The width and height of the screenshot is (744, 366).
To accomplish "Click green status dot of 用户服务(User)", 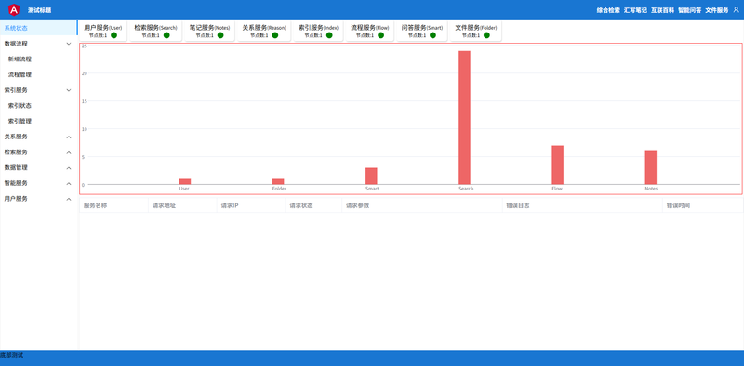I will tap(113, 35).
